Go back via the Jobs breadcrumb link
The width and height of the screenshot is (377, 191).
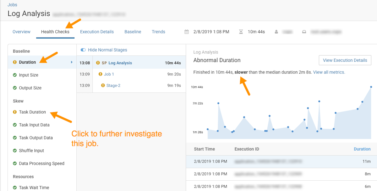pos(12,5)
